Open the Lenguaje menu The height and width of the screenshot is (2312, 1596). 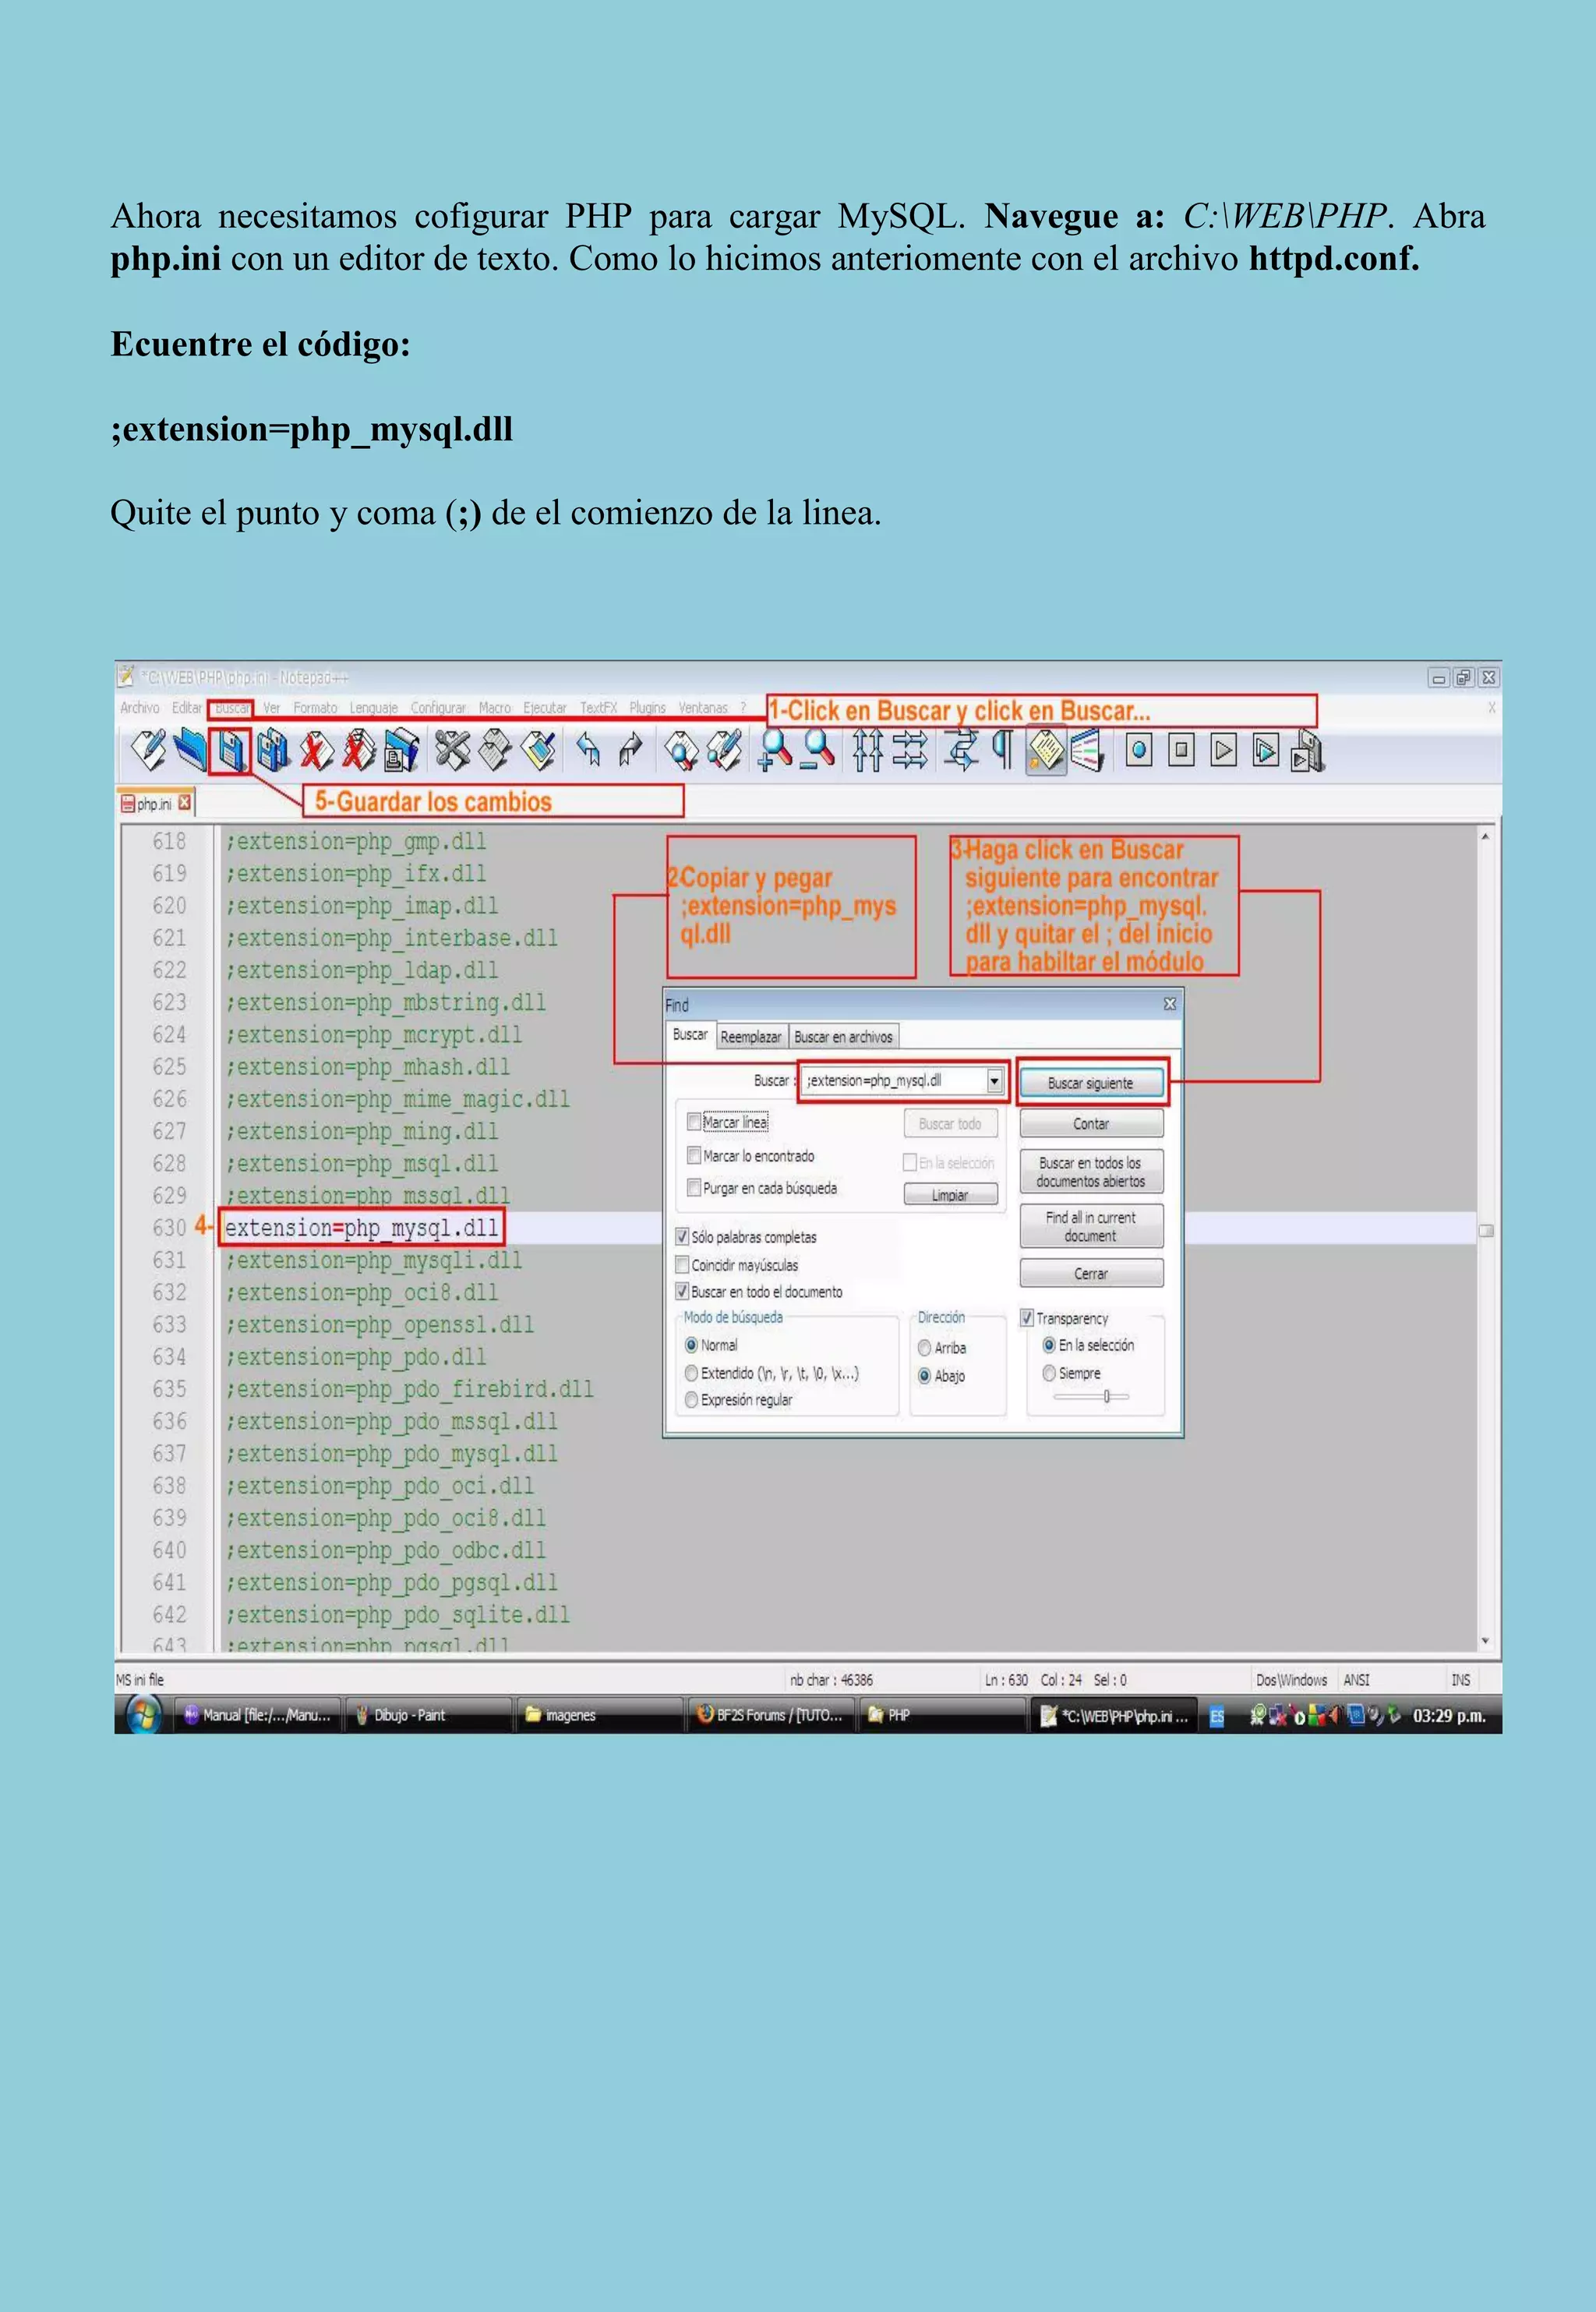click(373, 707)
